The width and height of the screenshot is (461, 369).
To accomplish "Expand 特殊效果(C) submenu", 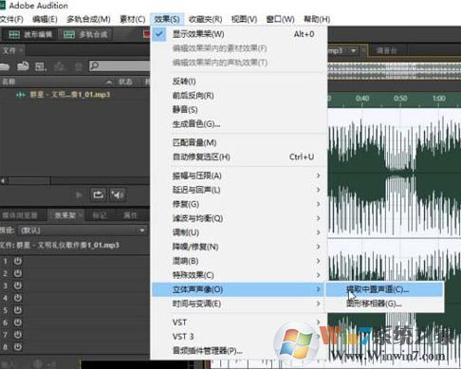I will [239, 275].
